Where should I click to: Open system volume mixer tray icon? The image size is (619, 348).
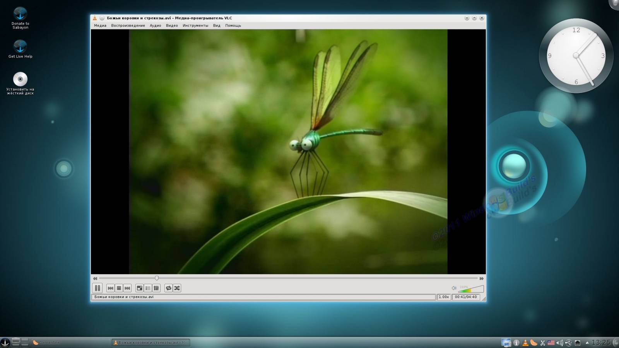[x=560, y=343]
